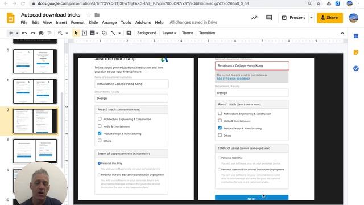Screen dimensions: 364x205
Task: Open new slide layout dropdown arrow
Action: coord(17,33)
